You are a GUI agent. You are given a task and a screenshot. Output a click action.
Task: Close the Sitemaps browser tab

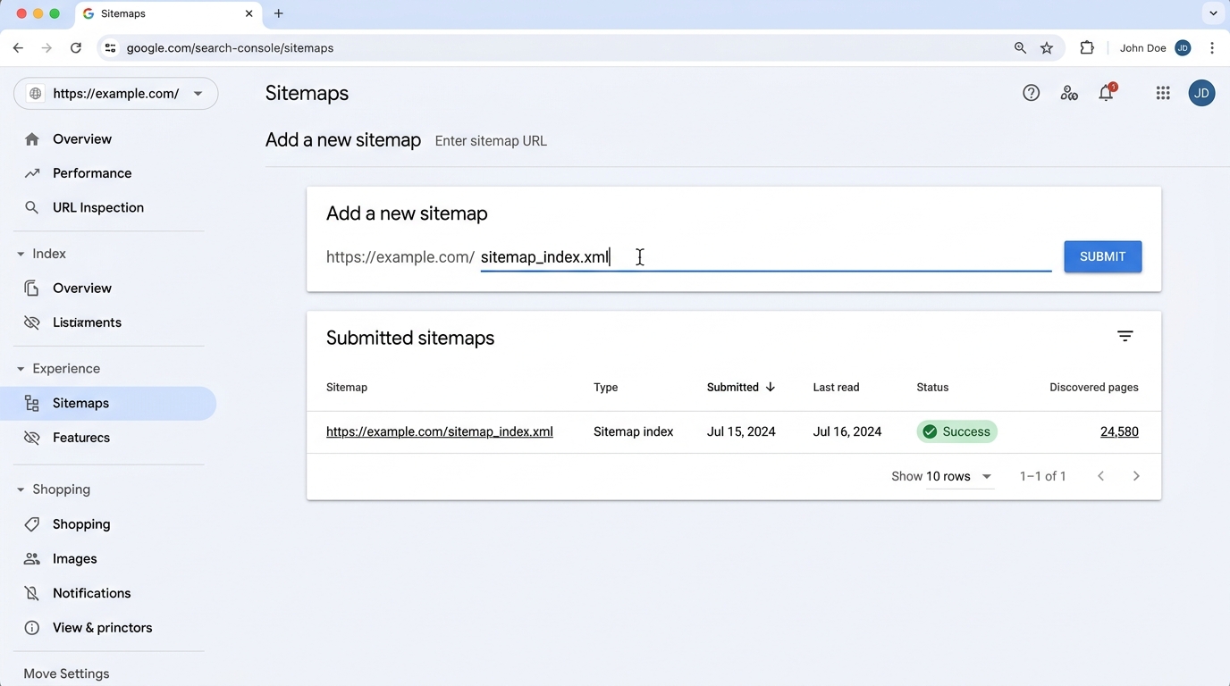pos(249,13)
